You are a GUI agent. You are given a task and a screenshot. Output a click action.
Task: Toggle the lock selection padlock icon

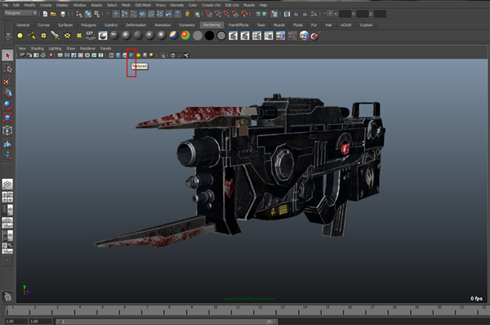tap(187, 14)
